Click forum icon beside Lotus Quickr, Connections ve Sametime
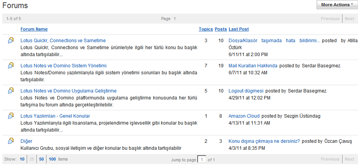 pyautogui.click(x=11, y=40)
